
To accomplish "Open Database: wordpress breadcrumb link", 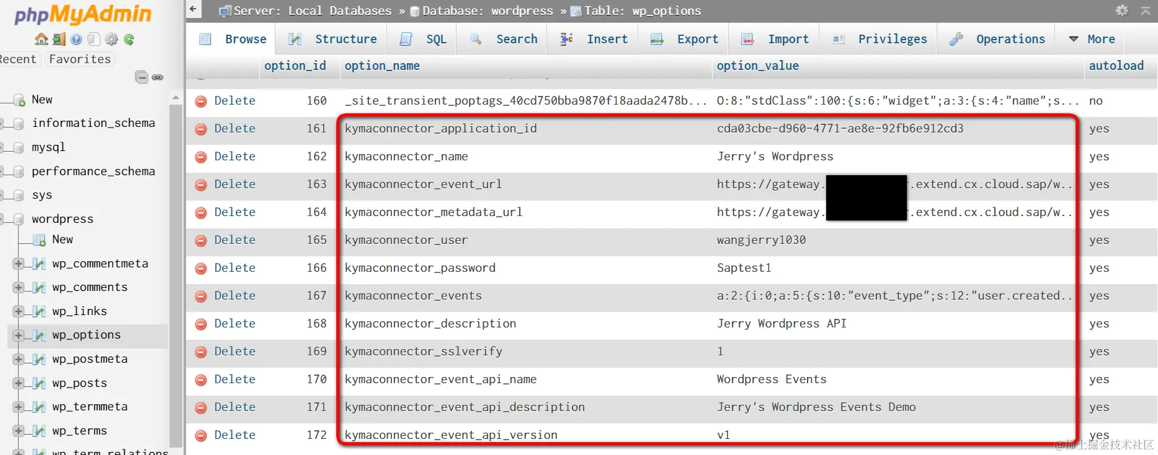I will pyautogui.click(x=488, y=11).
